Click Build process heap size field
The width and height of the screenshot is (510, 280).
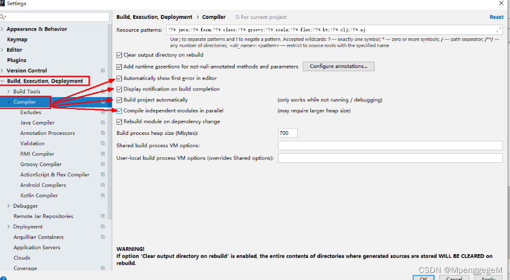pyautogui.click(x=288, y=133)
